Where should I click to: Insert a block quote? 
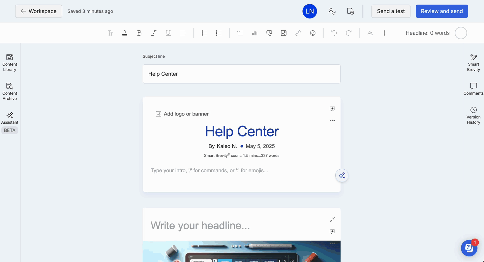[240, 33]
